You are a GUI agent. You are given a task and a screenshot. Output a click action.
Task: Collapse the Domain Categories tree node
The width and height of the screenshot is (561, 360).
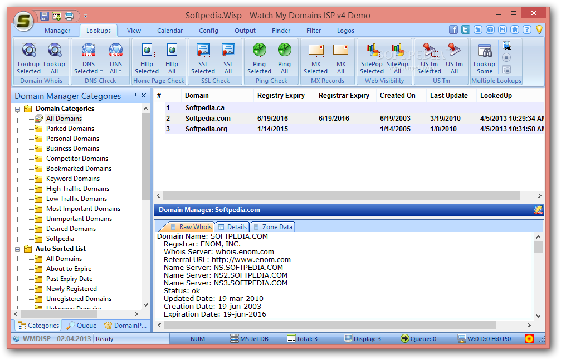point(17,109)
